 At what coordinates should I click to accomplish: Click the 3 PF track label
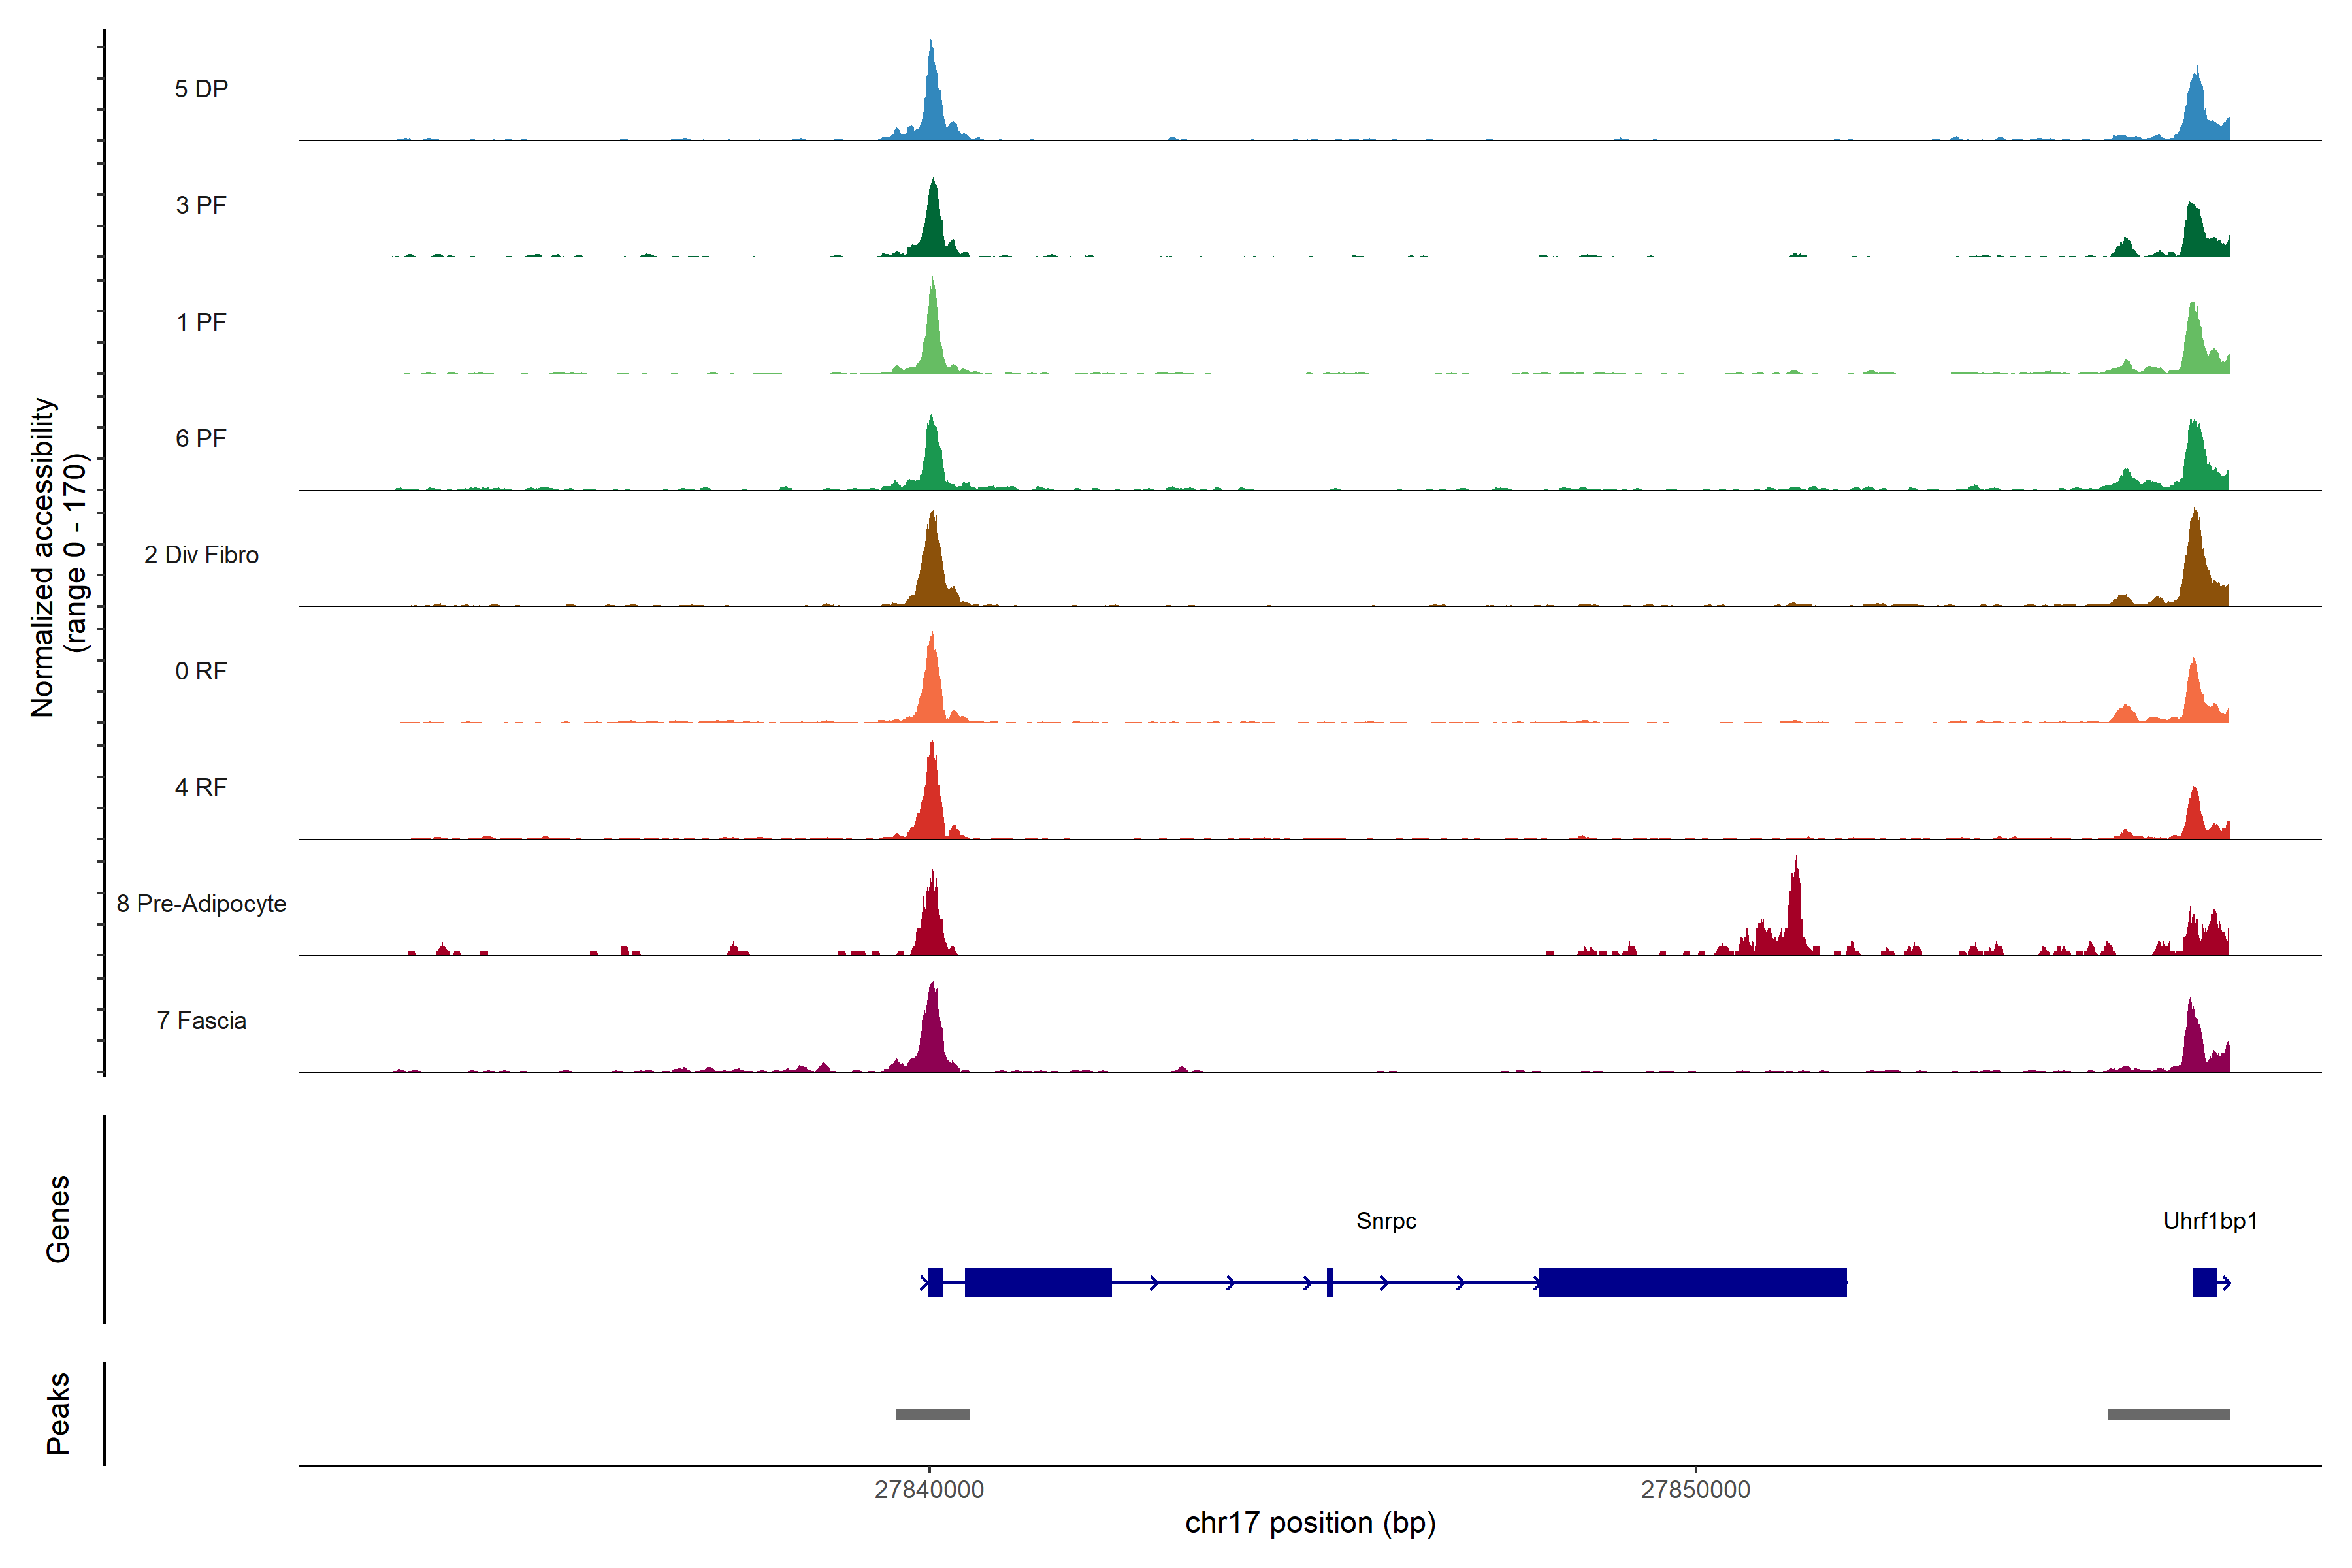[201, 205]
